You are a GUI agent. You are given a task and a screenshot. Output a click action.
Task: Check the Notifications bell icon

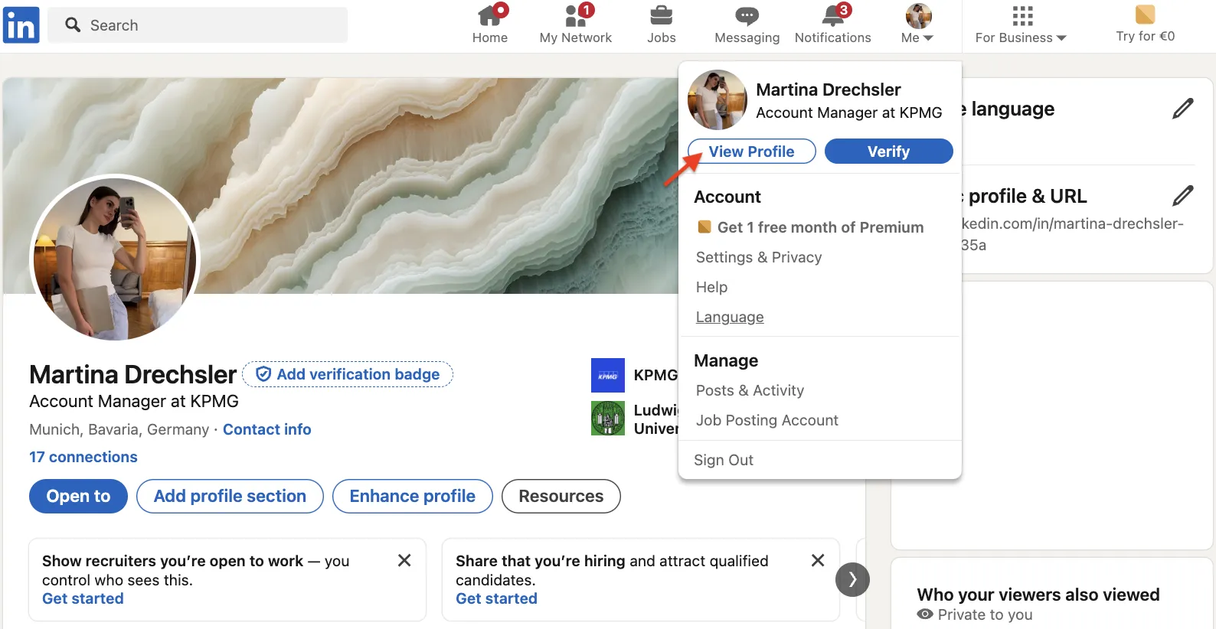pyautogui.click(x=833, y=15)
